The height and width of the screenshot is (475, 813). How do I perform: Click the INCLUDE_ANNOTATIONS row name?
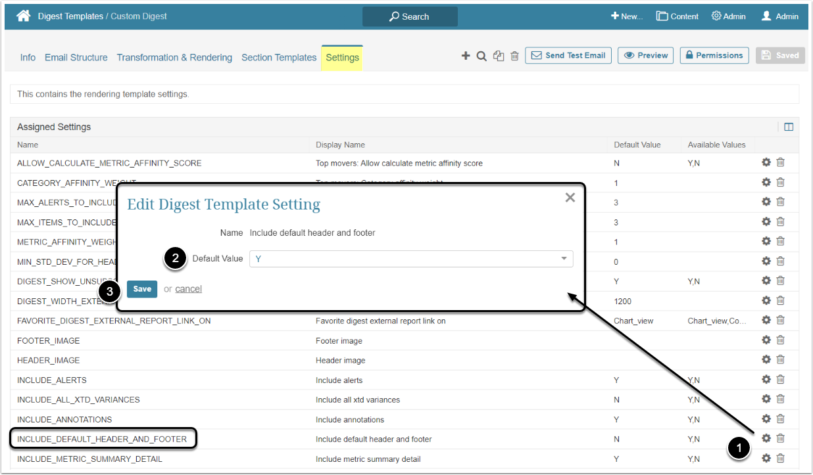64,419
